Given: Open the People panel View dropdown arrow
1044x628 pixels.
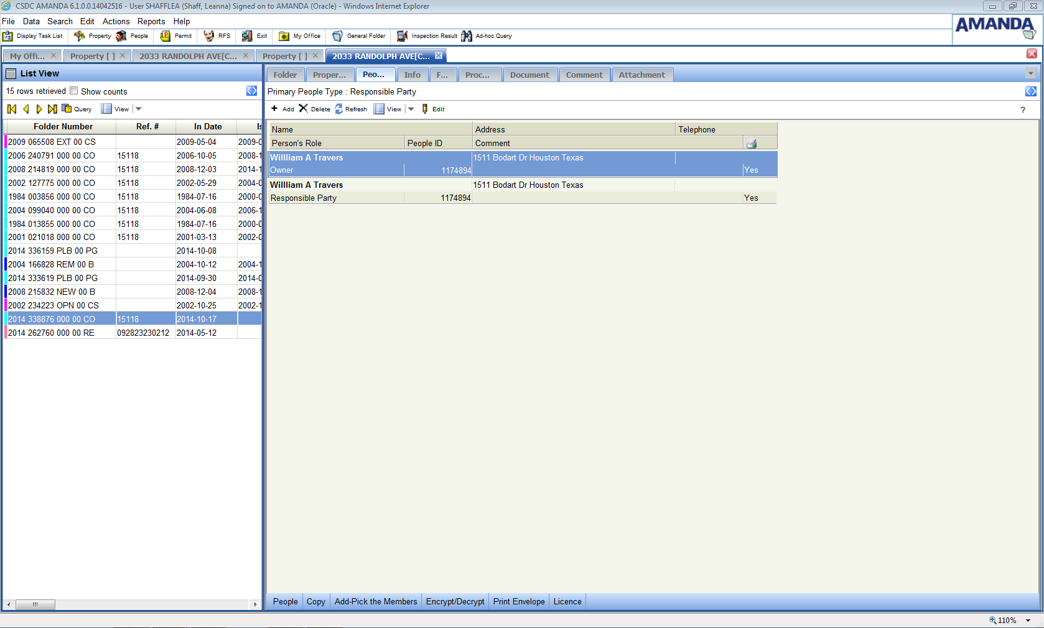Looking at the screenshot, I should 411,109.
